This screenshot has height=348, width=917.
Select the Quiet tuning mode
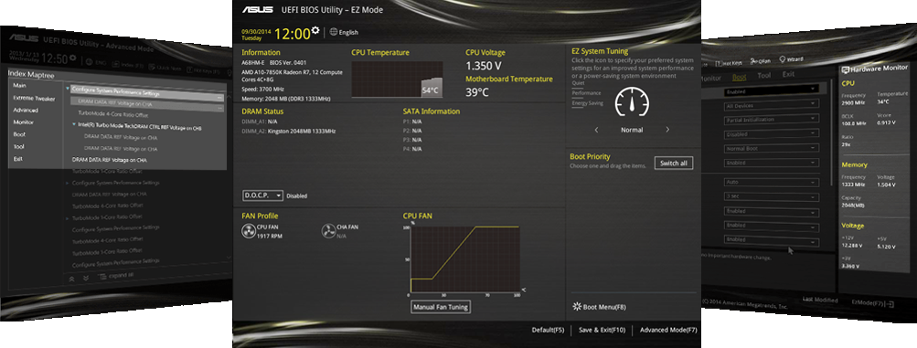point(579,83)
